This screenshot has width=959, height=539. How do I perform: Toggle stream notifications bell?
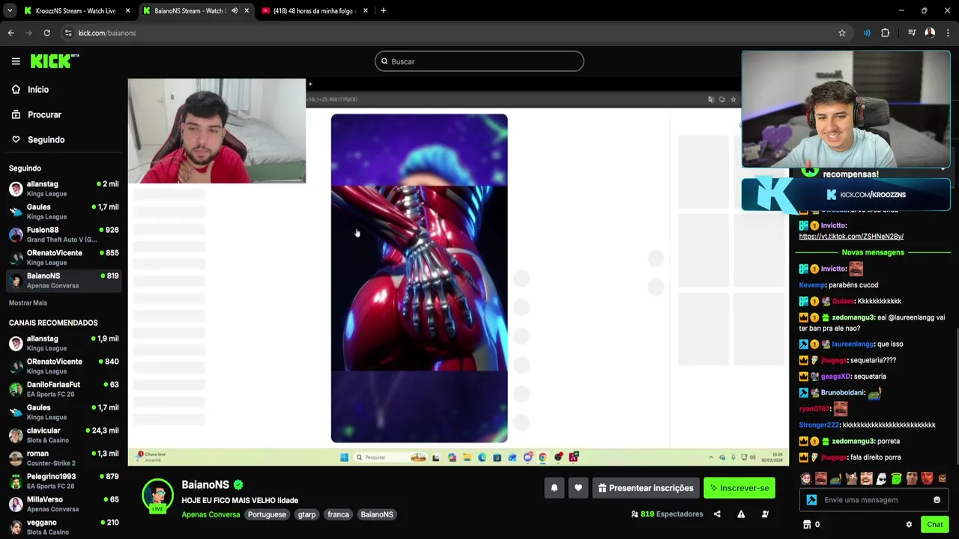[554, 488]
